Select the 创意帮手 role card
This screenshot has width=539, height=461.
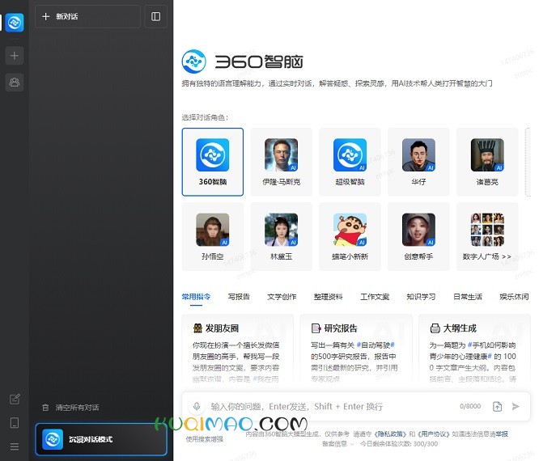418,237
